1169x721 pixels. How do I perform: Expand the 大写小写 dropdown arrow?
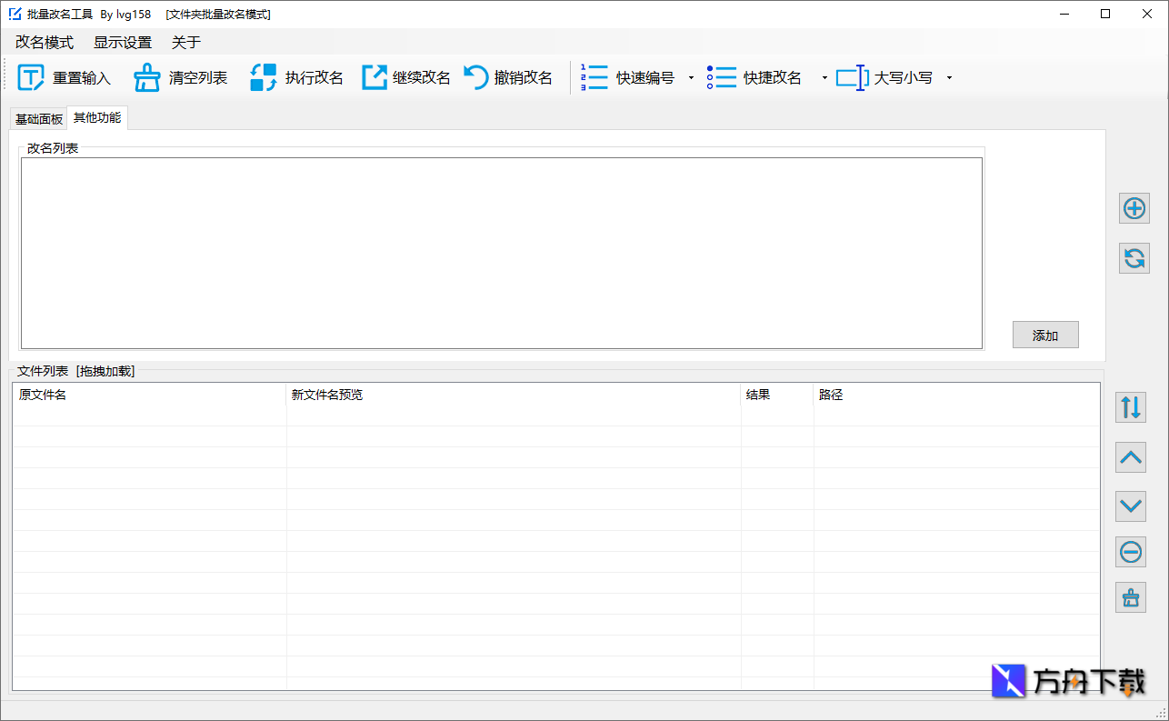point(949,78)
